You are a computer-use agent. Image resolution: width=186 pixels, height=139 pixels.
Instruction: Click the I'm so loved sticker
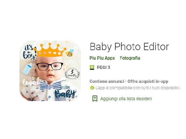[31, 81]
